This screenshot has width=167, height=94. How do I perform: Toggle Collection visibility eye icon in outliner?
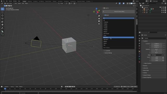pos(164,7)
